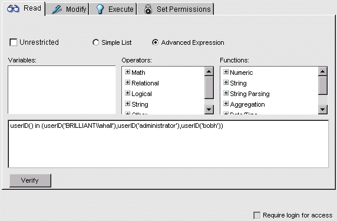Image resolution: width=337 pixels, height=221 pixels.
Task: Click the glasses icon on Read tab
Action: (x=13, y=9)
